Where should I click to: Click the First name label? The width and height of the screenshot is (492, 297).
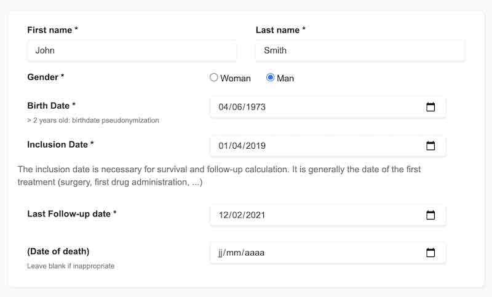(x=52, y=30)
